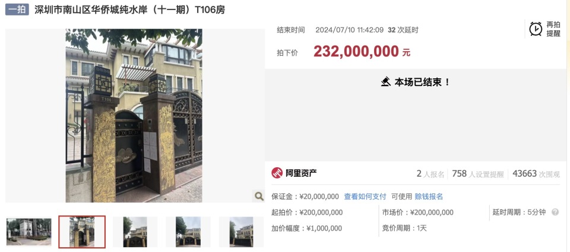This screenshot has width=570, height=252.
Task: Select the fifth thumbnail image
Action: tap(241, 232)
